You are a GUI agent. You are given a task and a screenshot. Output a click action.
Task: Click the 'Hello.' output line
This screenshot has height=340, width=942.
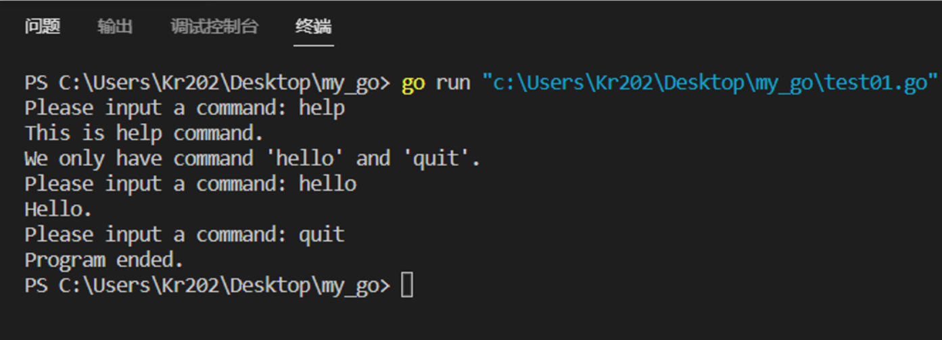point(58,210)
